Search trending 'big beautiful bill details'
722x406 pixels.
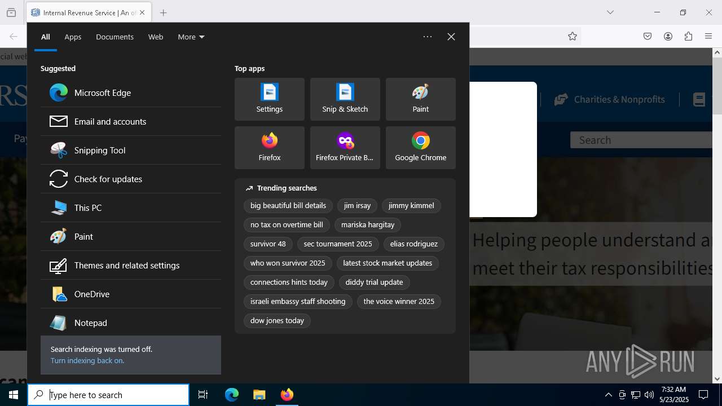pos(288,206)
